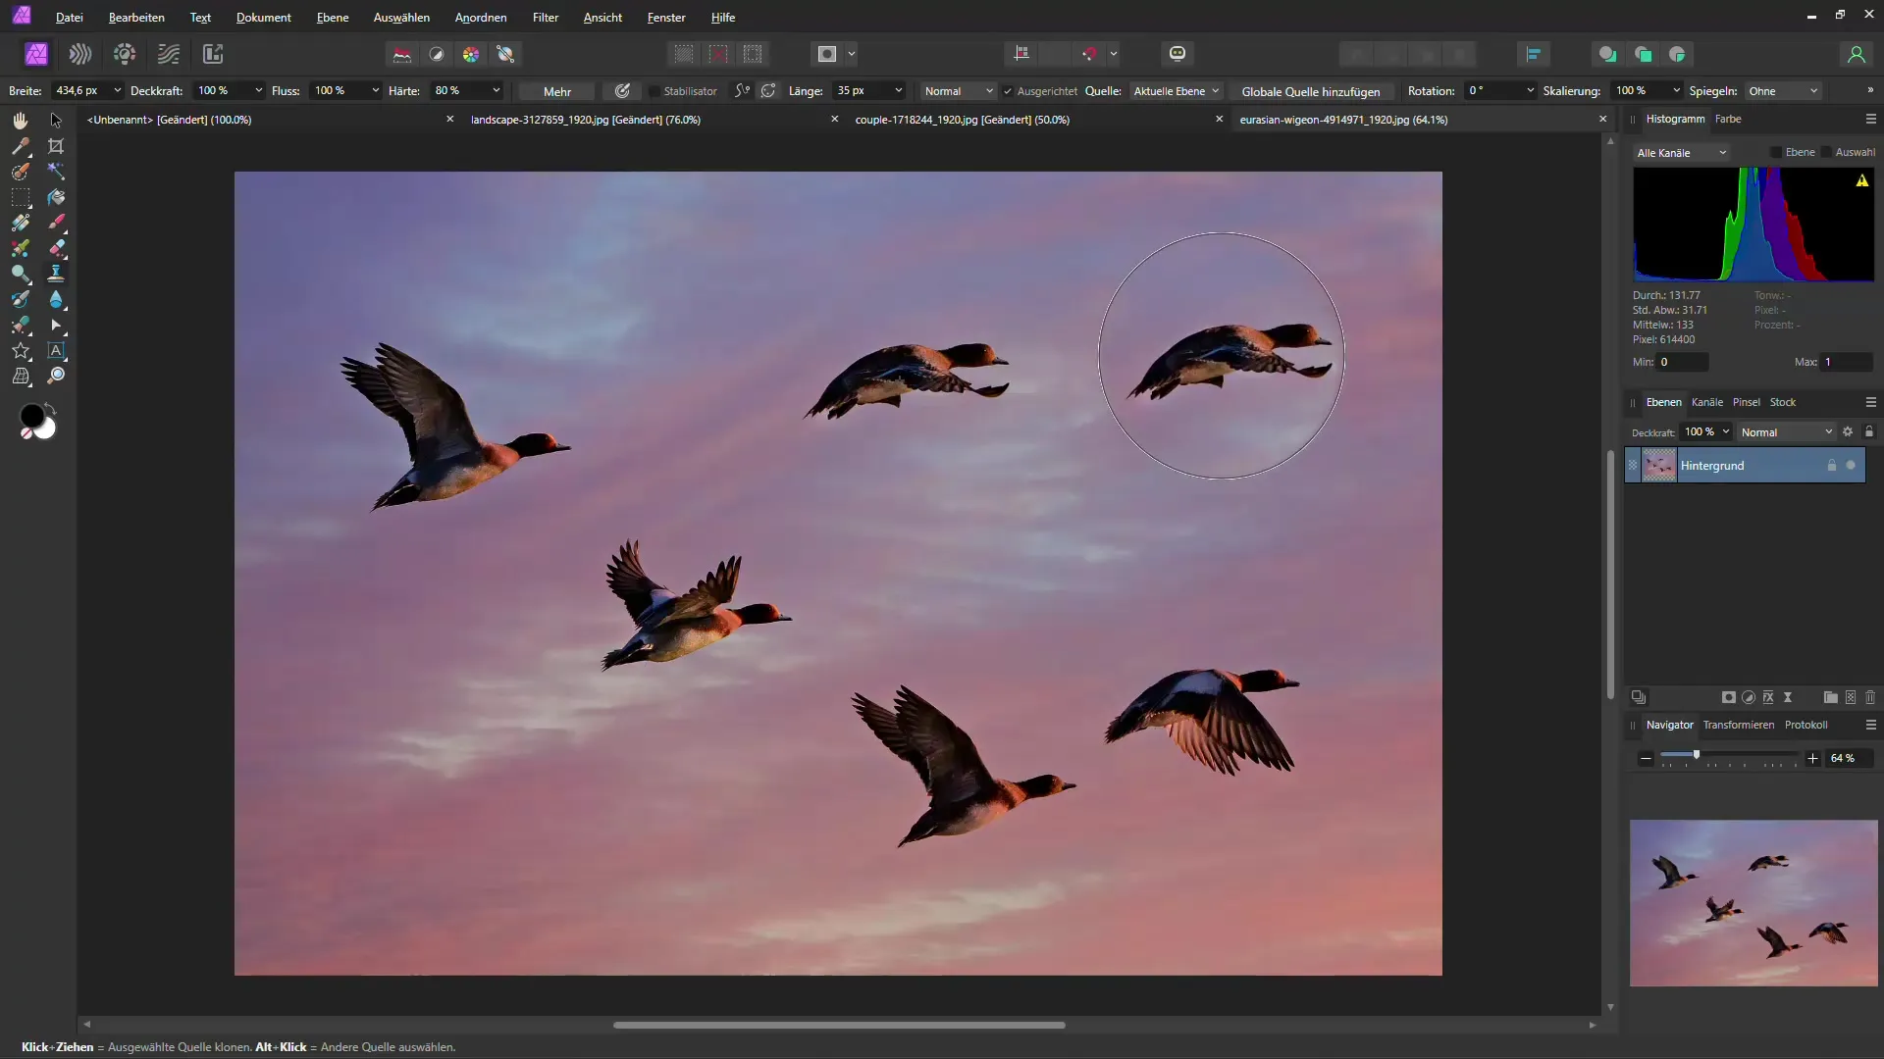Toggle the Ausgerichtet checkbox
The height and width of the screenshot is (1059, 1884).
pos(1008,91)
